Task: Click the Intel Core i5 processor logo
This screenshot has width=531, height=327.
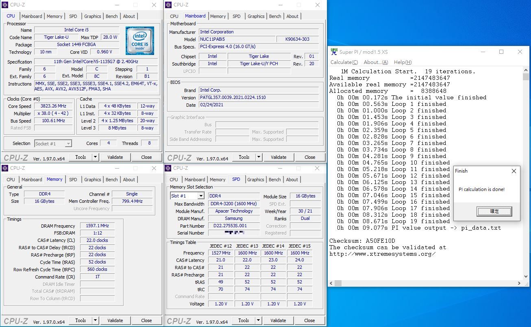Action: click(140, 41)
